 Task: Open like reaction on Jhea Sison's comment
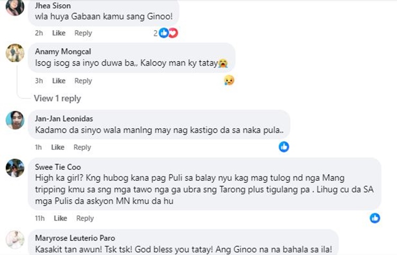point(164,33)
